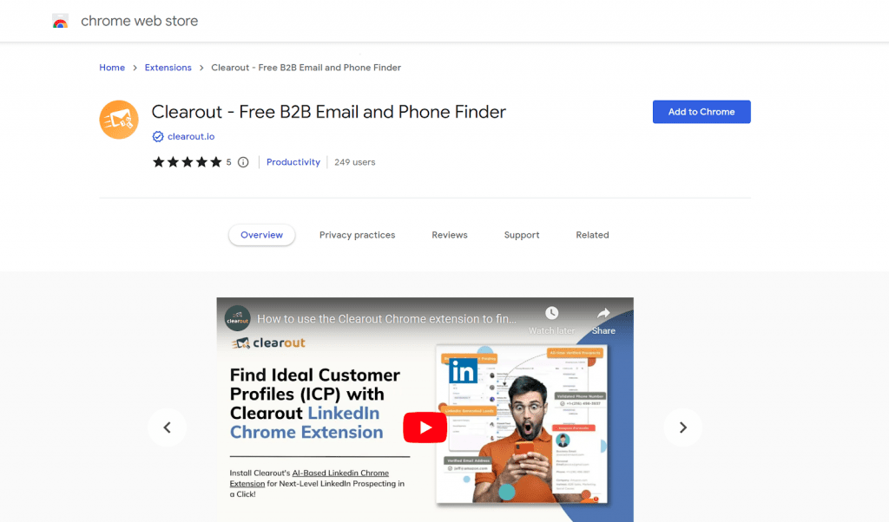Viewport: 889px width, 522px height.
Task: Click the Clearout channel avatar in video
Action: pyautogui.click(x=238, y=318)
